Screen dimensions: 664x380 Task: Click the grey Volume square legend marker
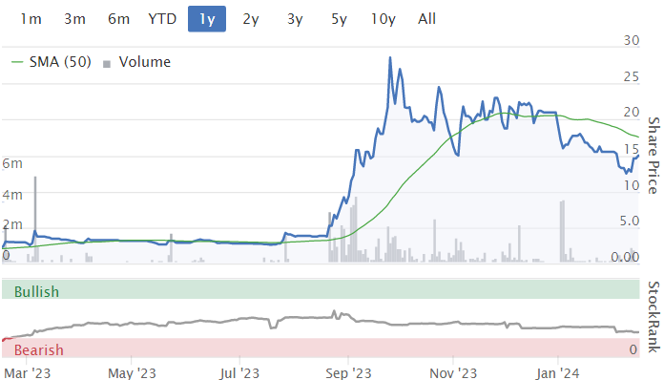coord(107,64)
